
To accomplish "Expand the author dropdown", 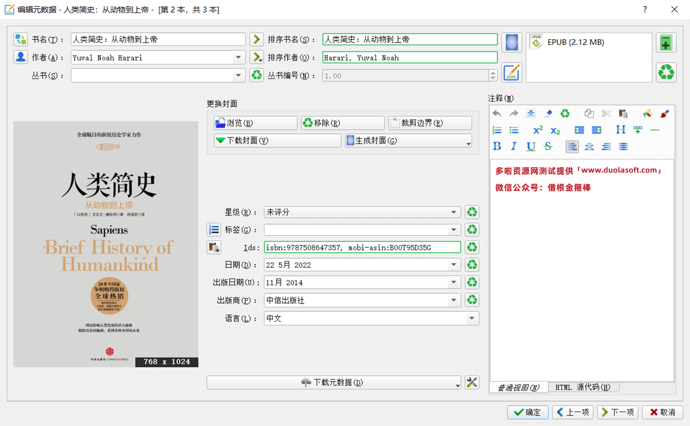I will pos(239,57).
